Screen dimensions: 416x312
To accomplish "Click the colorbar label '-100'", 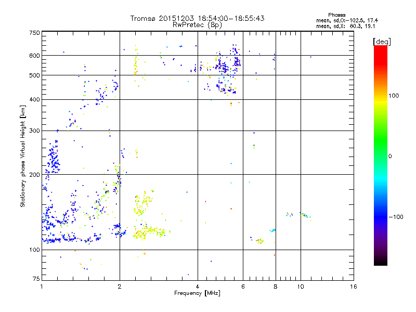I will pyautogui.click(x=396, y=217).
